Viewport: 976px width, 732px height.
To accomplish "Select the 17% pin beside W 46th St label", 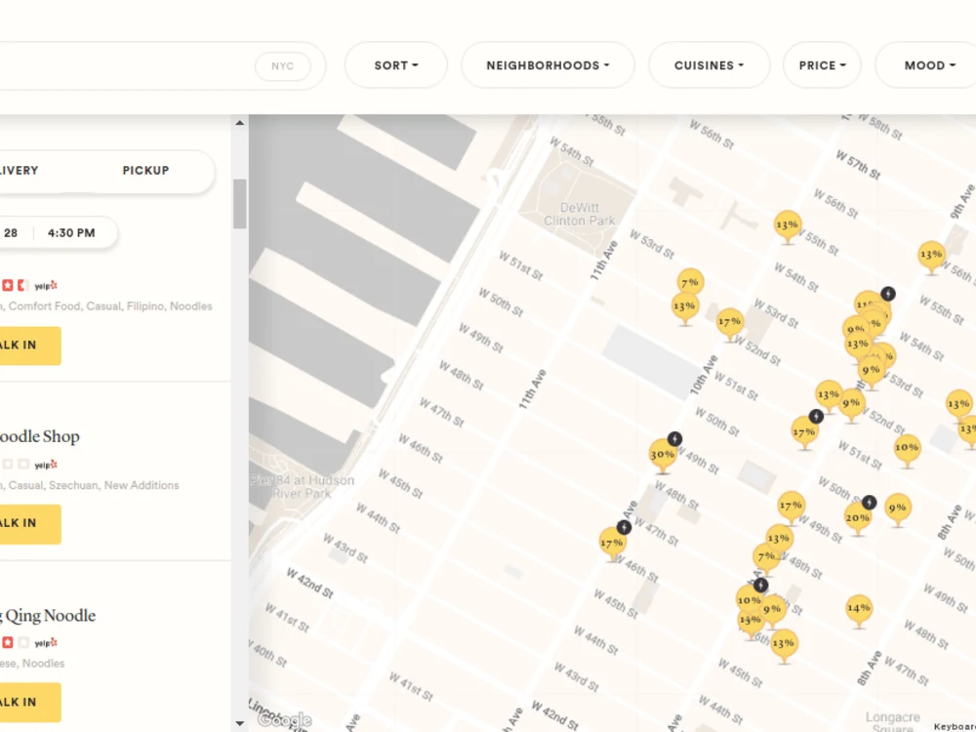I will click(612, 545).
